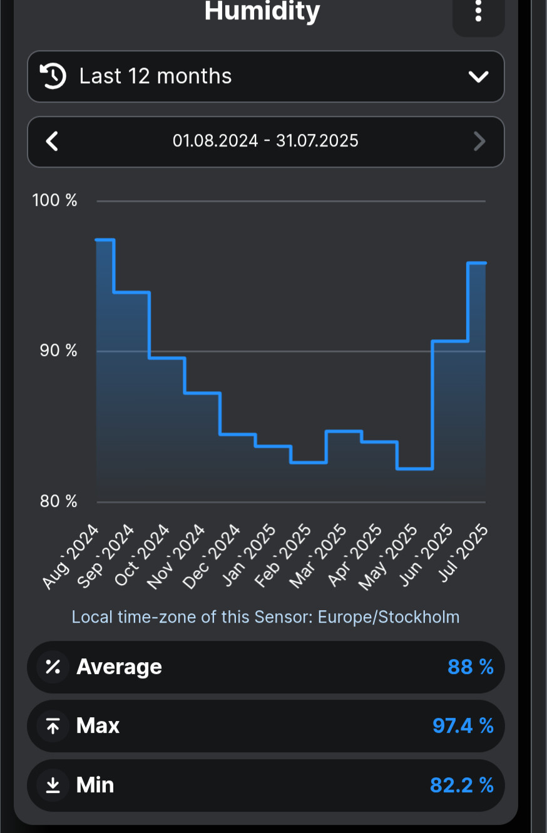The width and height of the screenshot is (547, 833).
Task: Click the Europe/Stockholm time-zone note
Action: pos(265,617)
